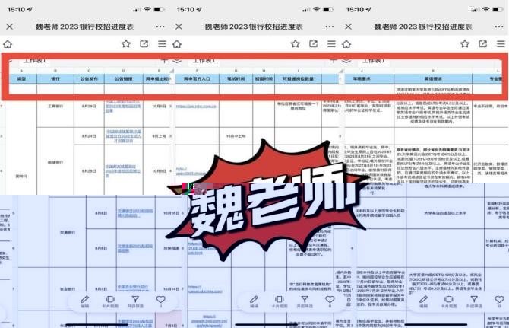Open hamburger menu in screen showing 笔试时间 column
509x328 pixels.
[x=331, y=43]
